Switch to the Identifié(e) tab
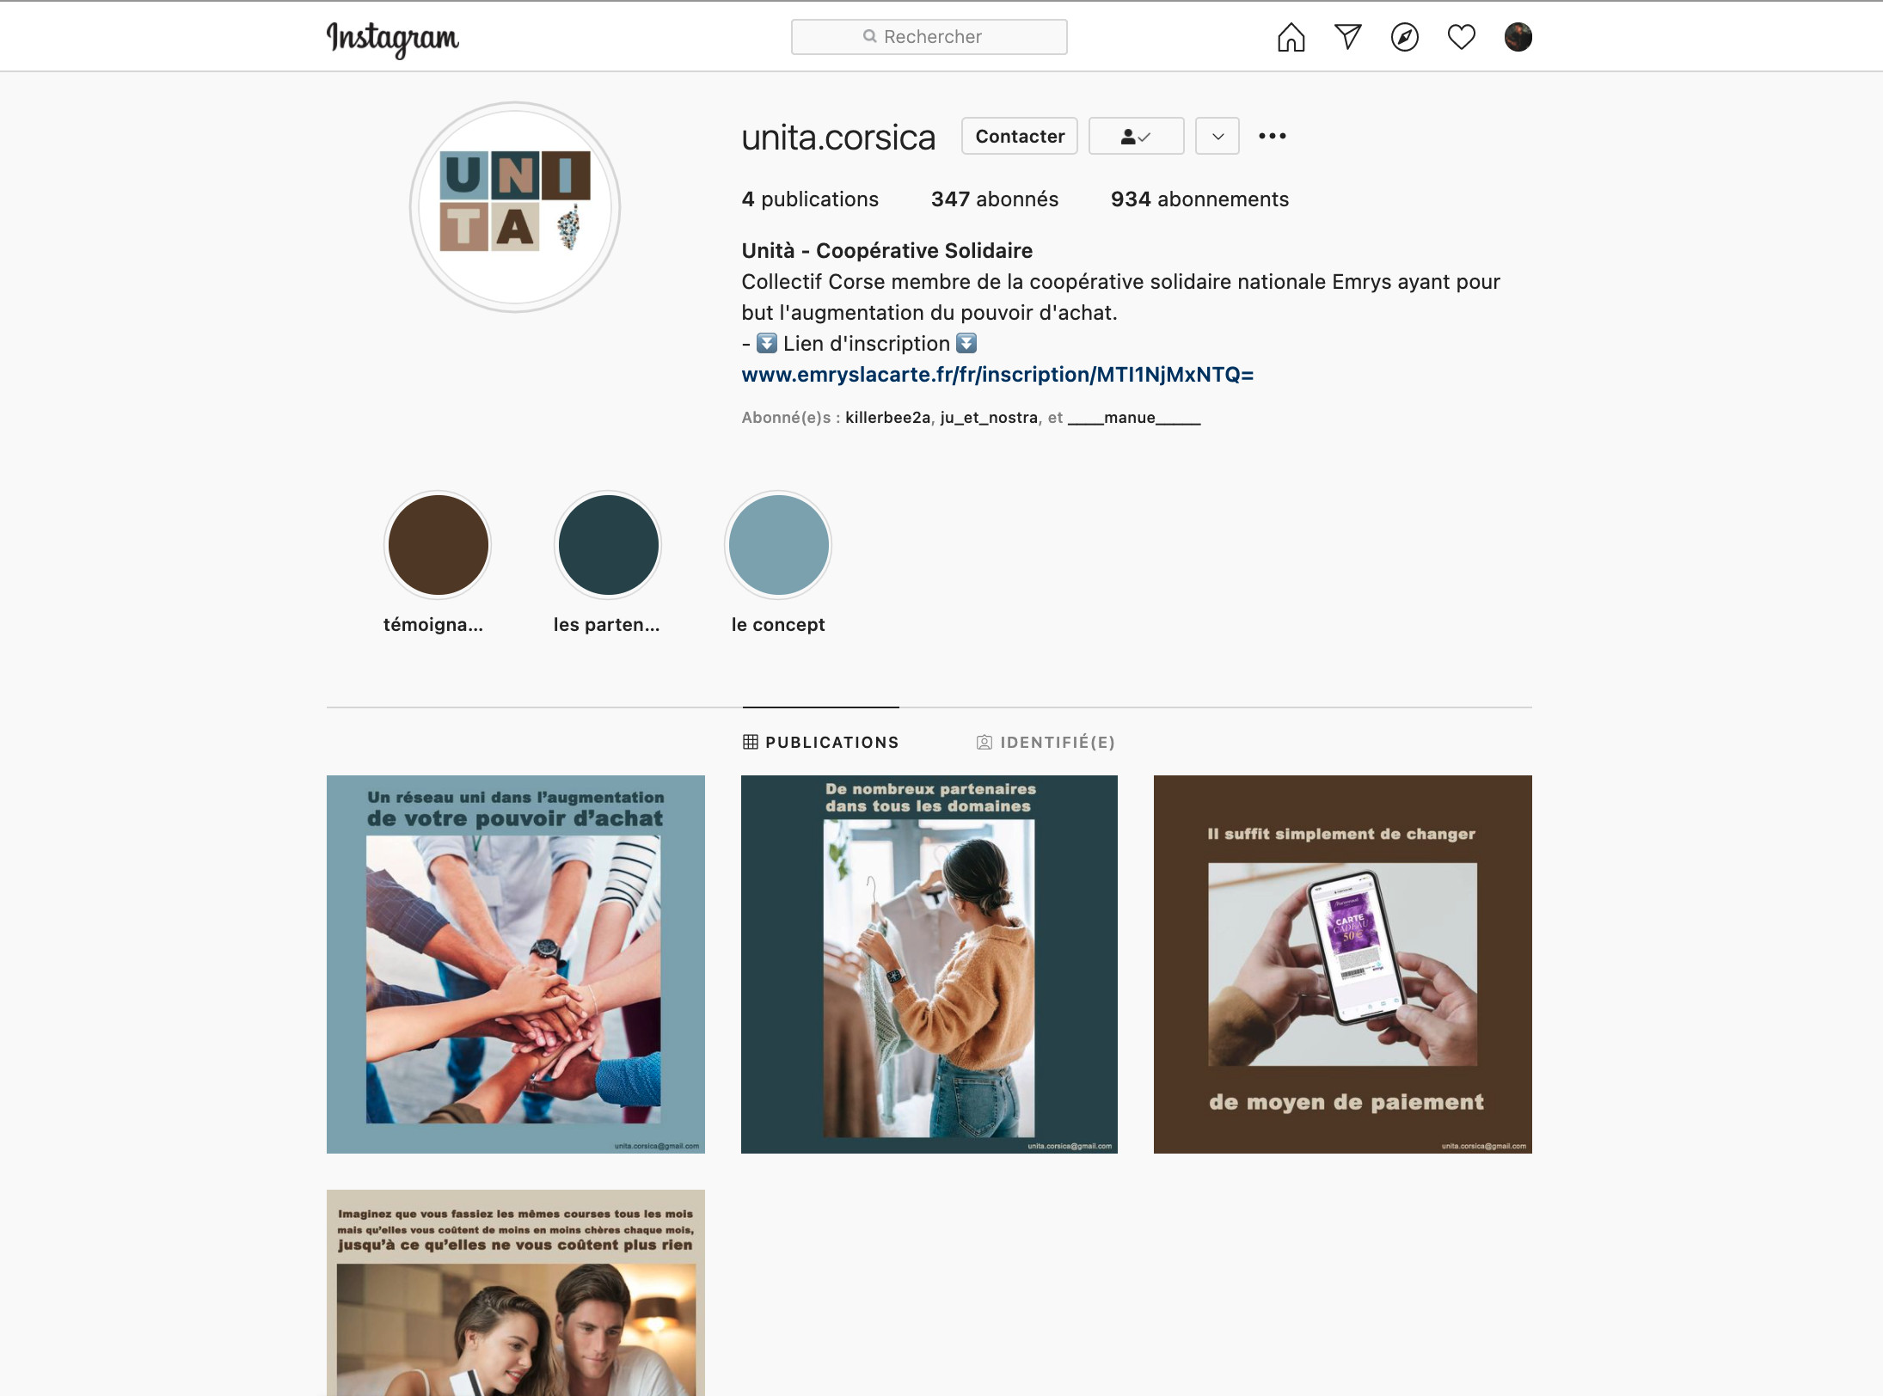This screenshot has width=1883, height=1396. pyautogui.click(x=1046, y=742)
